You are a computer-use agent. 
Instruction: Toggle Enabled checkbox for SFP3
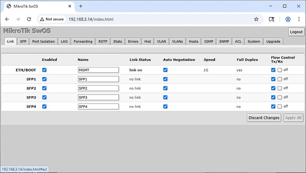(44, 97)
